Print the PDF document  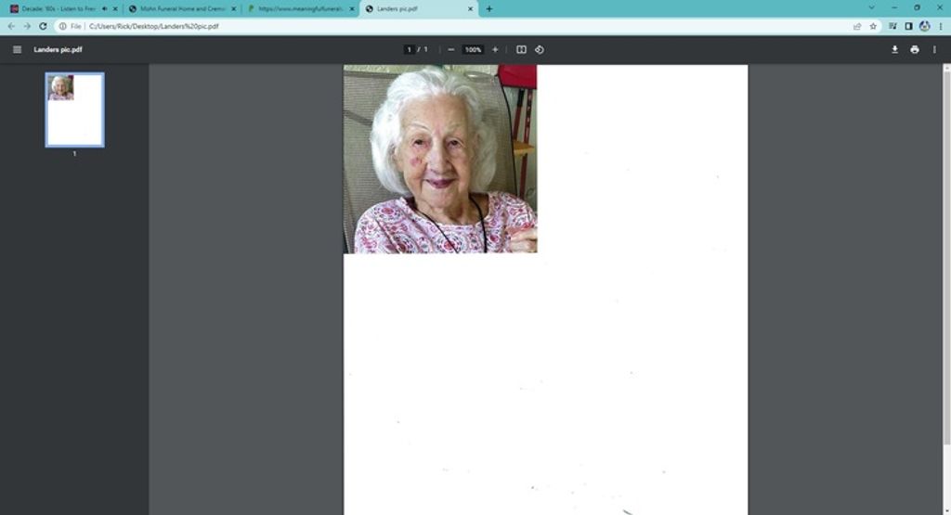[x=915, y=50]
